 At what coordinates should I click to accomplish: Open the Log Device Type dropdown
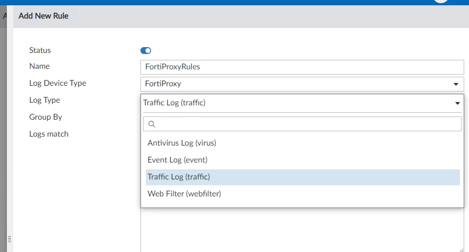point(302,84)
